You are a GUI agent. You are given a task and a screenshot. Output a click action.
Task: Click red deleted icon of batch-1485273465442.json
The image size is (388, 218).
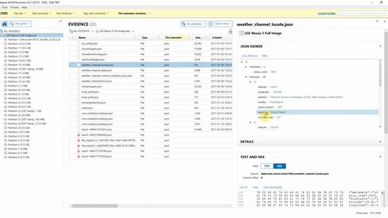point(79,135)
